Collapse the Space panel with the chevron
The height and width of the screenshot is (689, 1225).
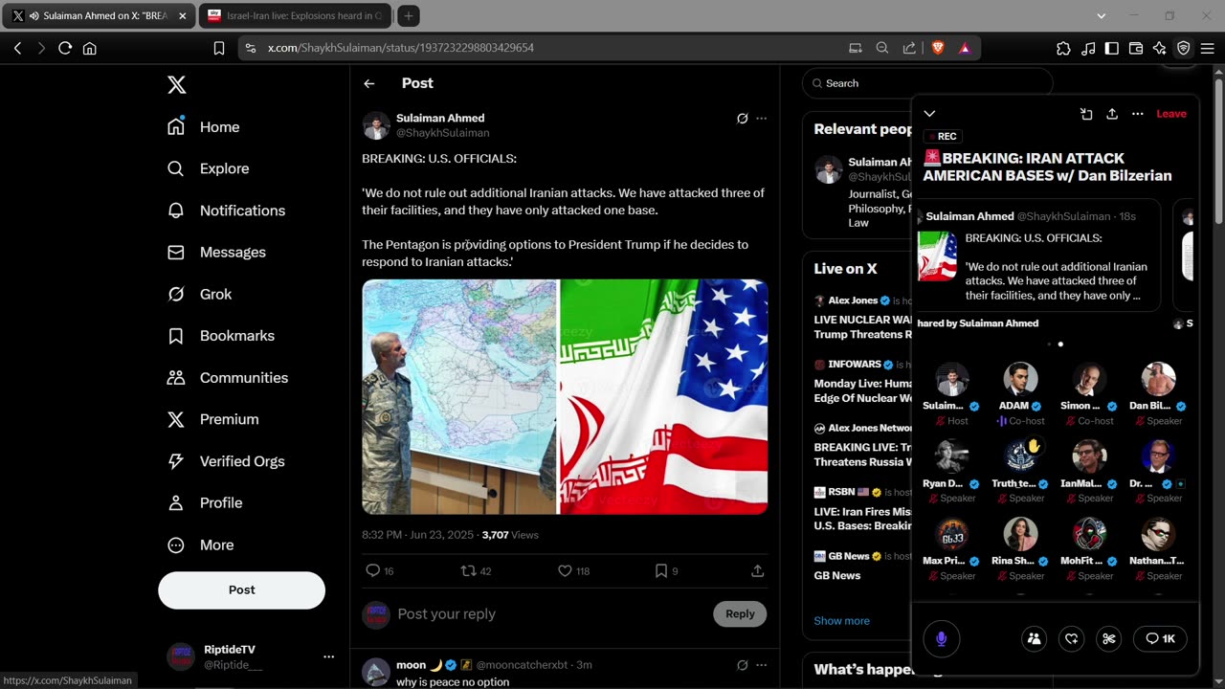point(929,114)
